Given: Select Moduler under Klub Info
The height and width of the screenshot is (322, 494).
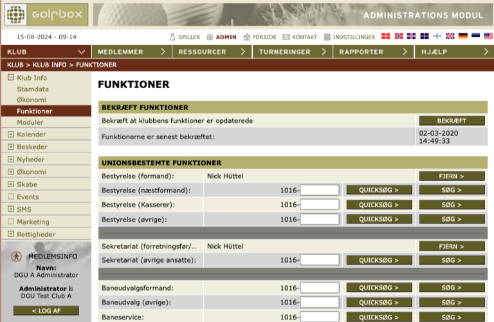Looking at the screenshot, I should pos(30,122).
